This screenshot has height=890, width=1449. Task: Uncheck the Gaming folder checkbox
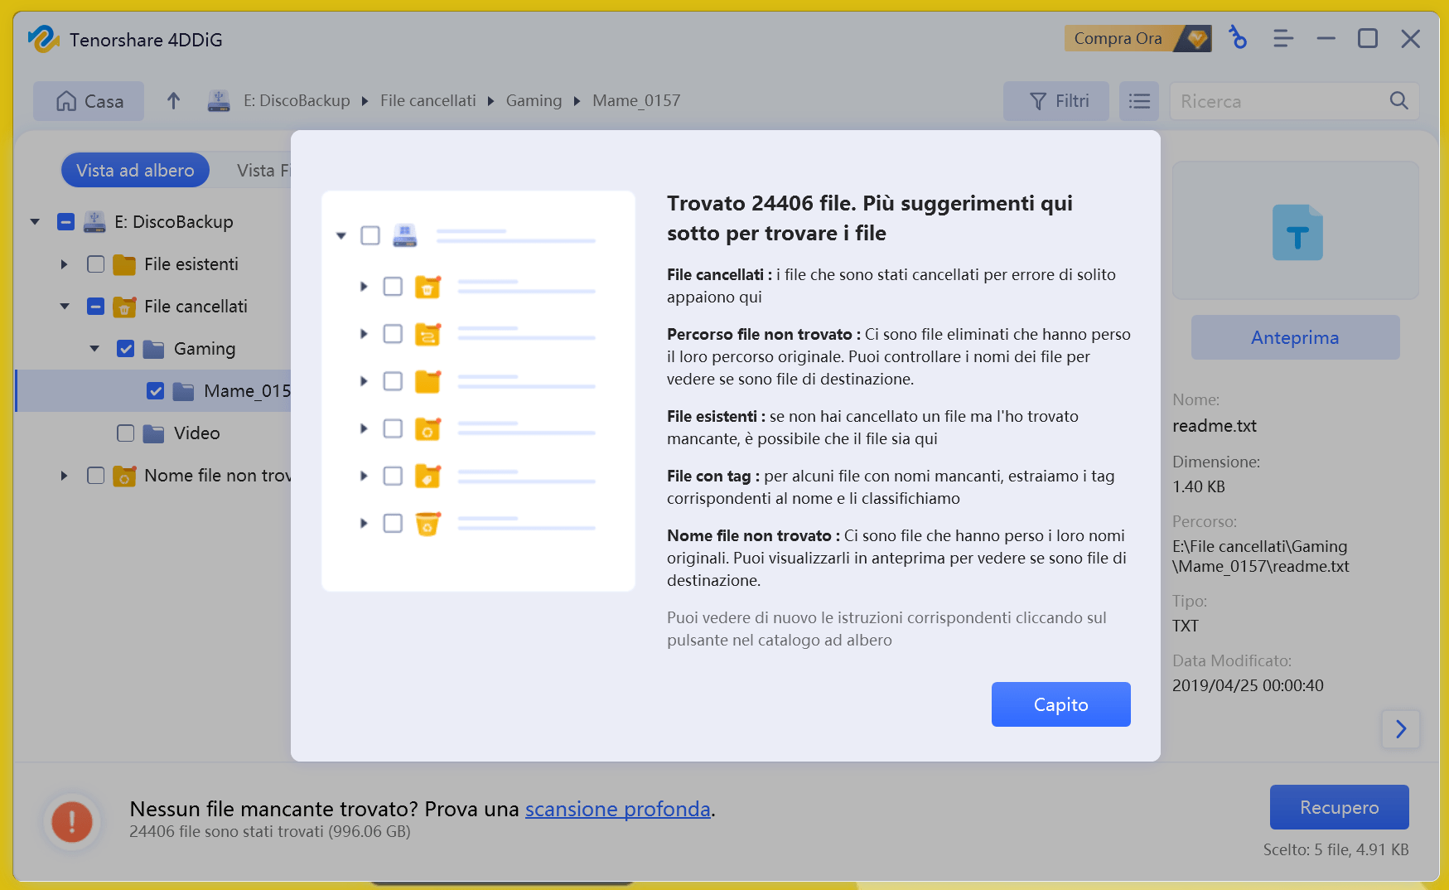point(126,349)
